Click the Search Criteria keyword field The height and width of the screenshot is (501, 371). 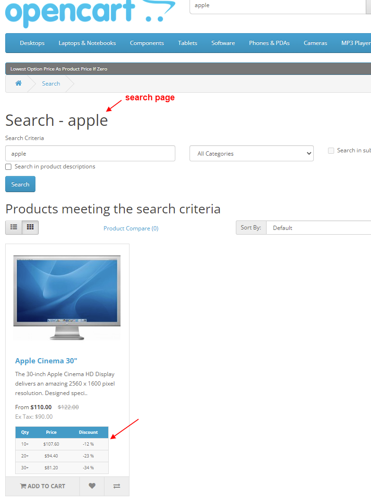tap(90, 154)
